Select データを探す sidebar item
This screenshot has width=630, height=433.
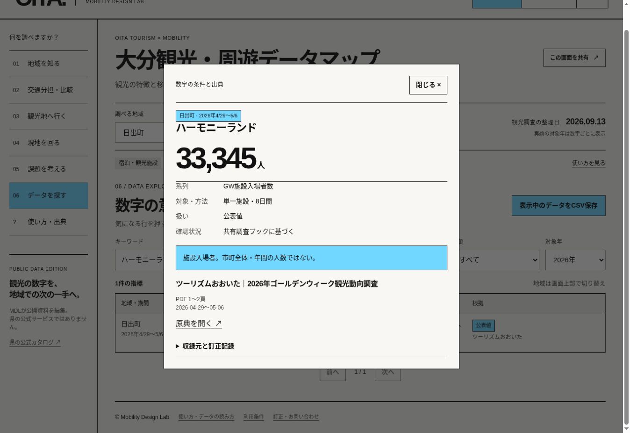tap(49, 195)
